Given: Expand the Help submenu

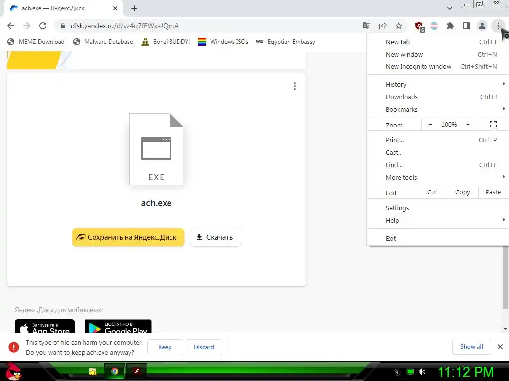Looking at the screenshot, I should click(x=437, y=220).
